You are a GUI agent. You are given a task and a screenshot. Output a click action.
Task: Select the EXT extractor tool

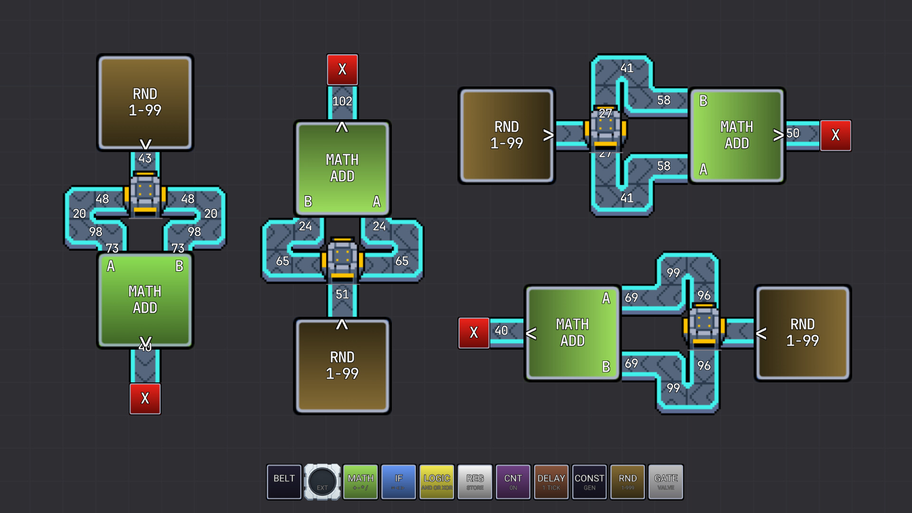tap(322, 482)
